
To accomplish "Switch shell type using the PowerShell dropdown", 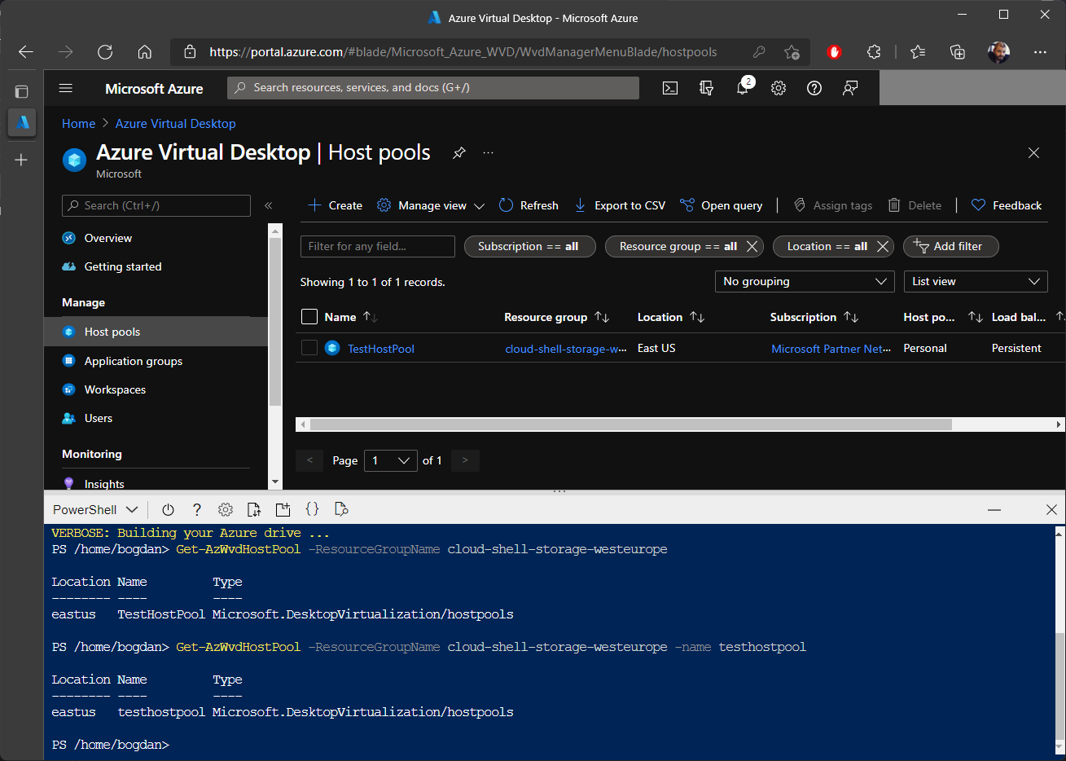I will point(95,510).
